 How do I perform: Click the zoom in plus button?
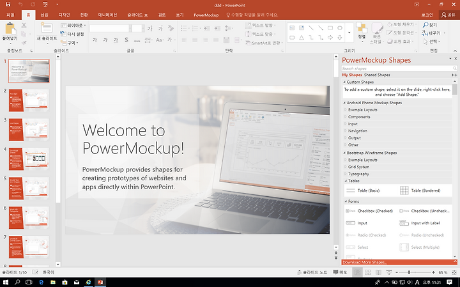(x=433, y=273)
